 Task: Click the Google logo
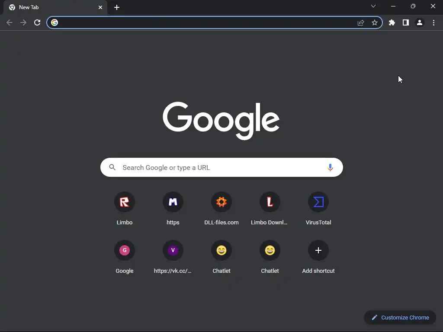221,121
